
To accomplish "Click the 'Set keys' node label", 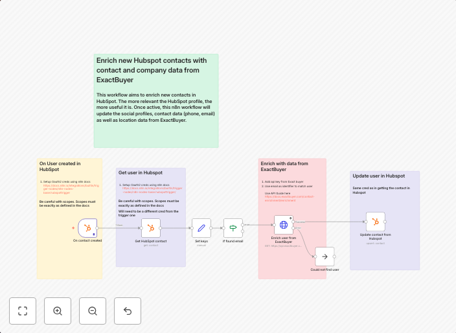I will [x=201, y=241].
